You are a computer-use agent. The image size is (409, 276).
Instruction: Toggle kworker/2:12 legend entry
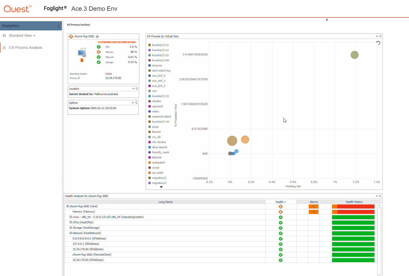coord(158,50)
